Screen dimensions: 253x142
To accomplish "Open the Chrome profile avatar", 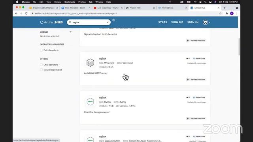I will [x=232, y=13].
